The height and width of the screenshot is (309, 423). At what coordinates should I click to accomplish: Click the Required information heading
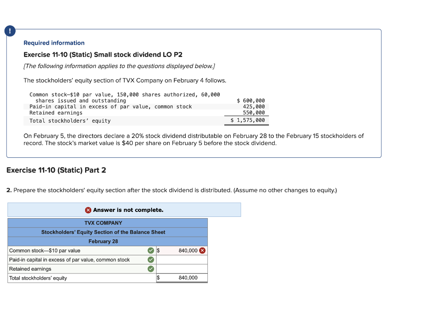click(54, 43)
